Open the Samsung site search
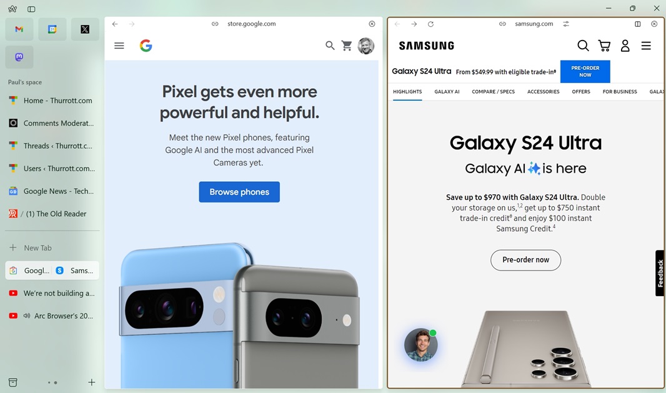This screenshot has width=666, height=393. [x=583, y=46]
